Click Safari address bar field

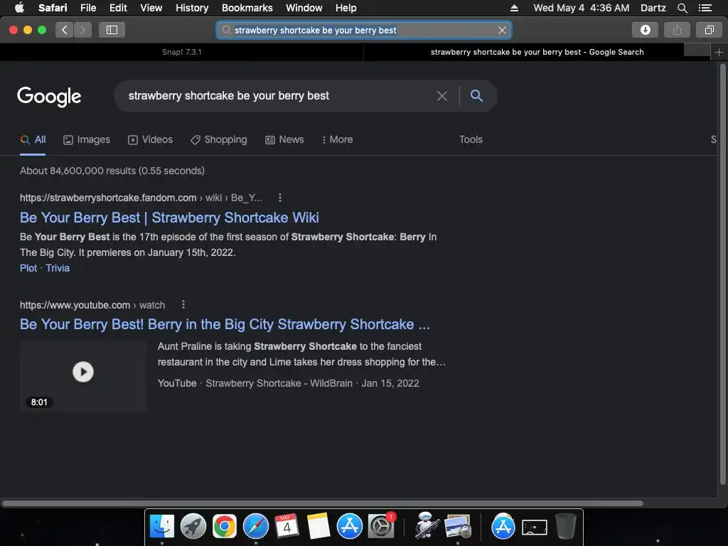(363, 30)
